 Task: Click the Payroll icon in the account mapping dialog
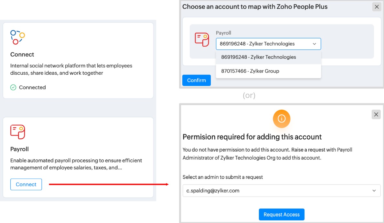202,39
